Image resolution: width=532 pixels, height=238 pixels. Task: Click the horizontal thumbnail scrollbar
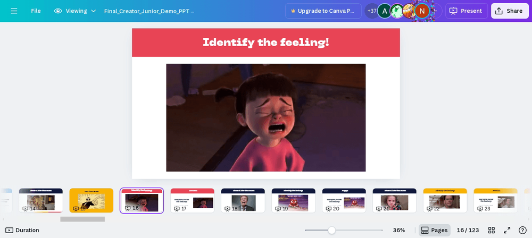[x=82, y=219]
